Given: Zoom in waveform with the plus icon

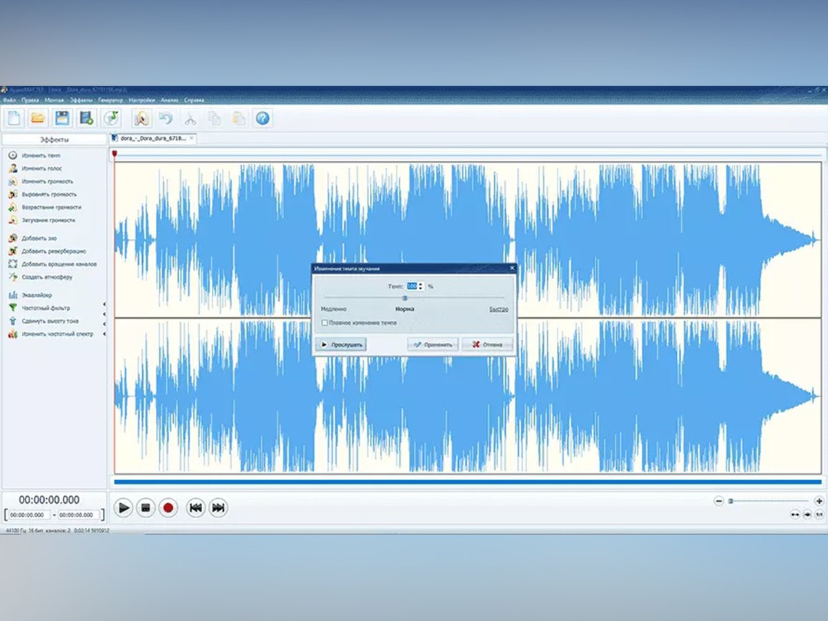Looking at the screenshot, I should [x=819, y=501].
